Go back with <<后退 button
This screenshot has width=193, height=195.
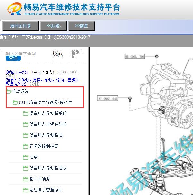(53, 26)
